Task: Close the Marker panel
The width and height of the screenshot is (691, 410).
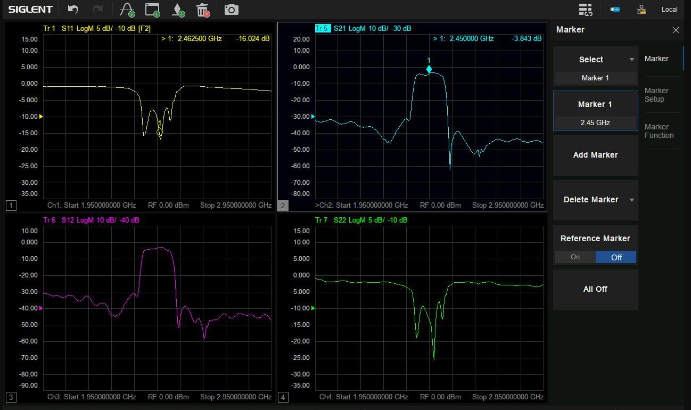Action: tap(676, 30)
